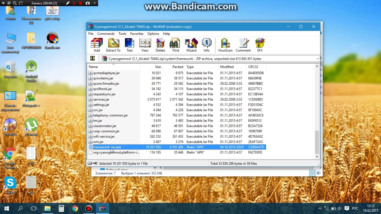Select svc.jar file row

coord(177,110)
